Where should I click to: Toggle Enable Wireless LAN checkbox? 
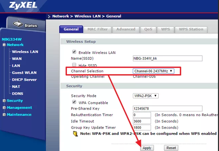74,52
